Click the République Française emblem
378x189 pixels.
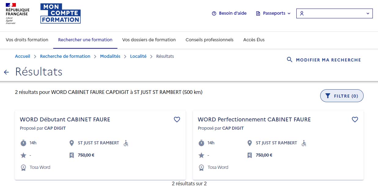[17, 13]
